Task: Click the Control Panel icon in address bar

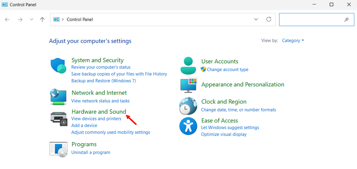Action: pyautogui.click(x=56, y=19)
